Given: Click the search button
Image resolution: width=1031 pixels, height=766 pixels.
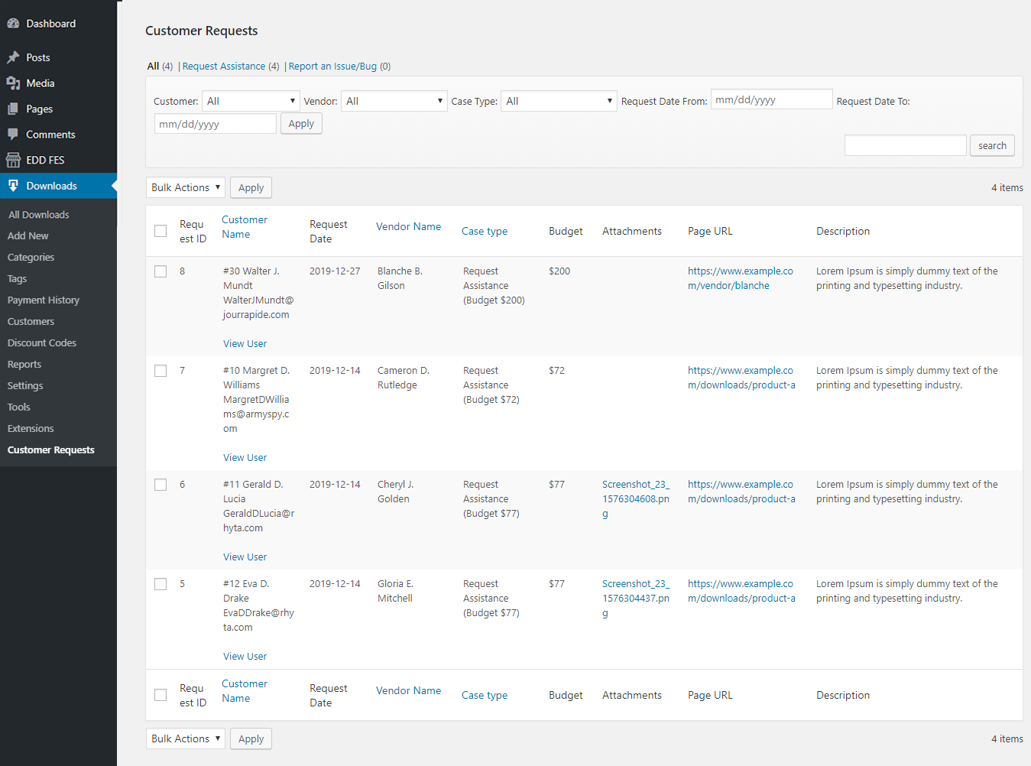Looking at the screenshot, I should [992, 145].
